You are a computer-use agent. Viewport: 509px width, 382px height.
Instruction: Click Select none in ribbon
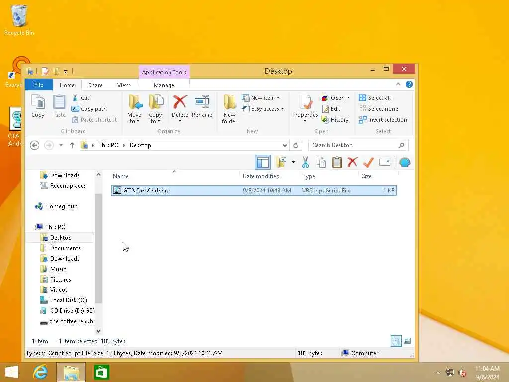point(378,109)
